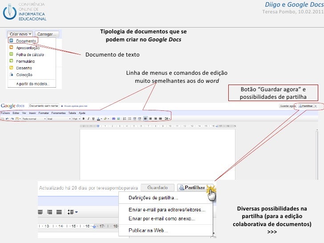This screenshot has width=324, height=243.
Task: Click the Redo arrow icon
Action: (x=12, y=118)
